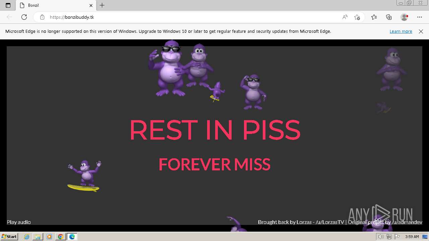Viewport: 429px width, 241px height.
Task: Open the tab actions menu icon
Action: pos(8,5)
